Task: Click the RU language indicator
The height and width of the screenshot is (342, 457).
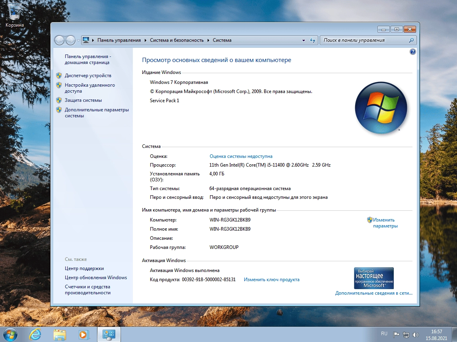Action: tap(384, 334)
